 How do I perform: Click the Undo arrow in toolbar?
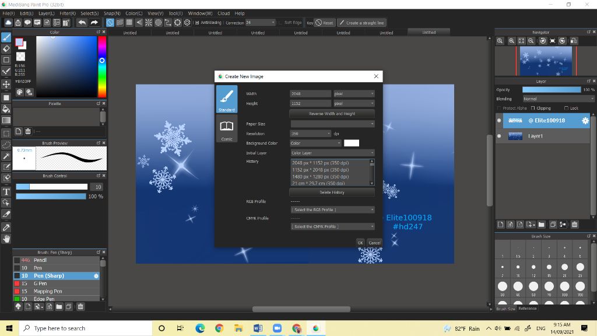point(82,23)
